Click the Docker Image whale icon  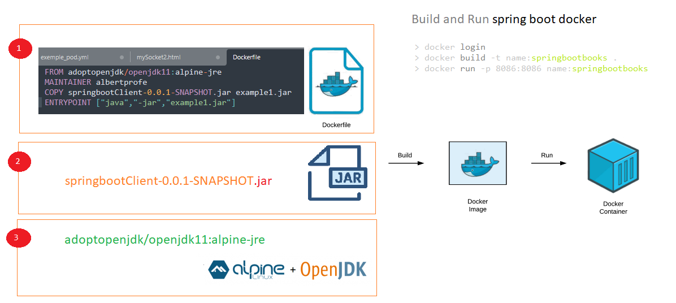478,164
